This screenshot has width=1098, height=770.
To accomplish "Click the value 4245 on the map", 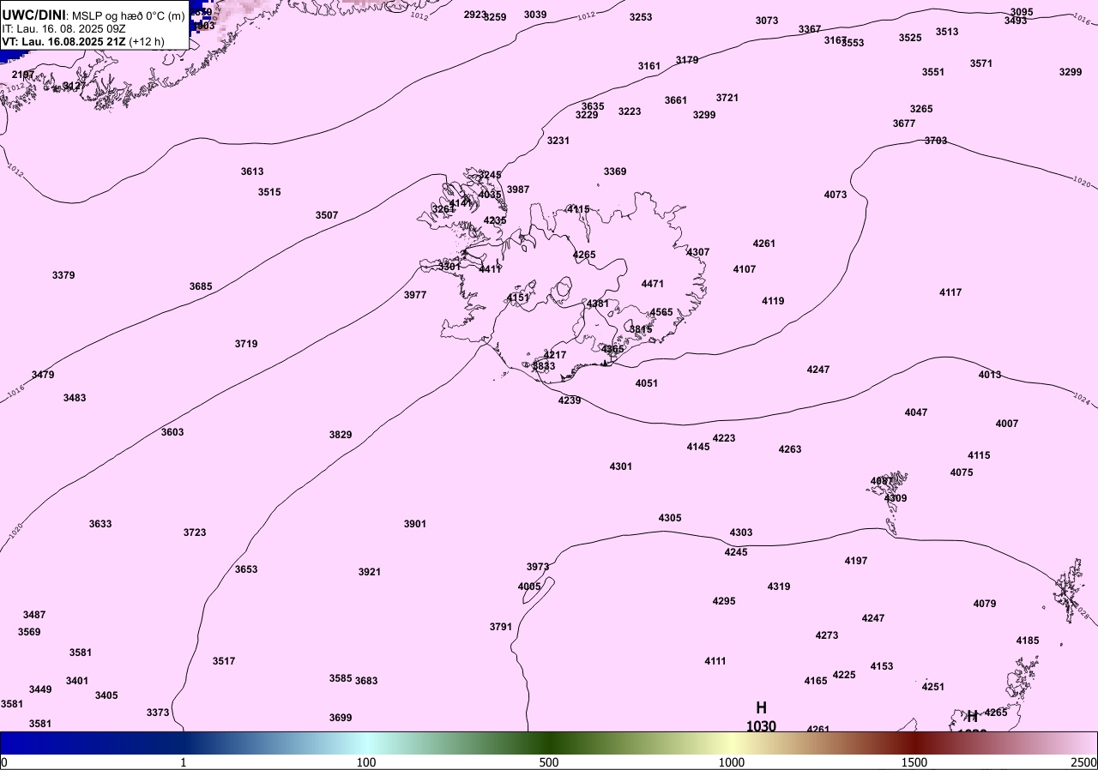I will tap(736, 552).
